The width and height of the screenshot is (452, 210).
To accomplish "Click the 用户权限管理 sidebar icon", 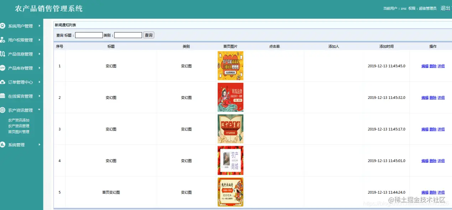I will pyautogui.click(x=2, y=40).
